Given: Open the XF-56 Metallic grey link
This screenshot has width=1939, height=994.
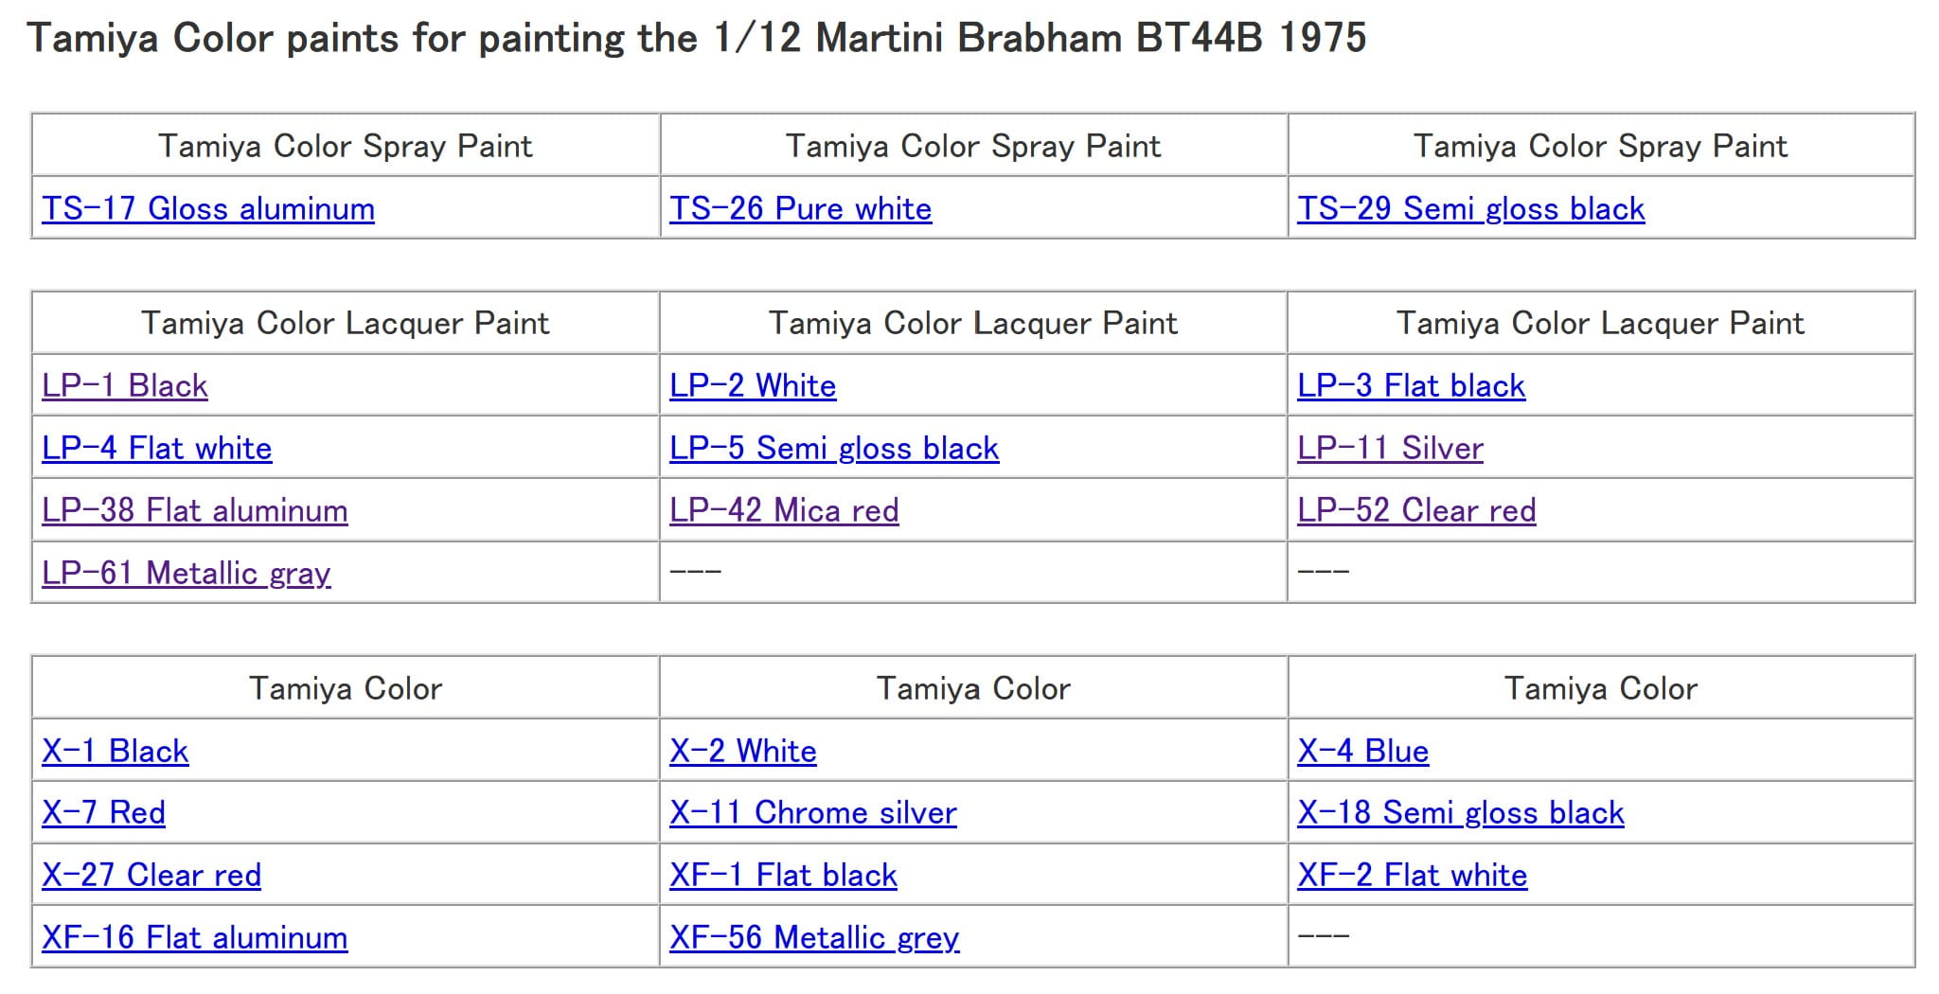Looking at the screenshot, I should tap(814, 937).
